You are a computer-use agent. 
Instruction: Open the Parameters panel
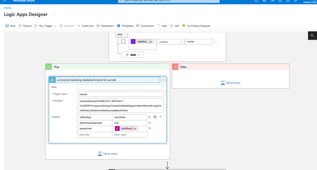105,26
